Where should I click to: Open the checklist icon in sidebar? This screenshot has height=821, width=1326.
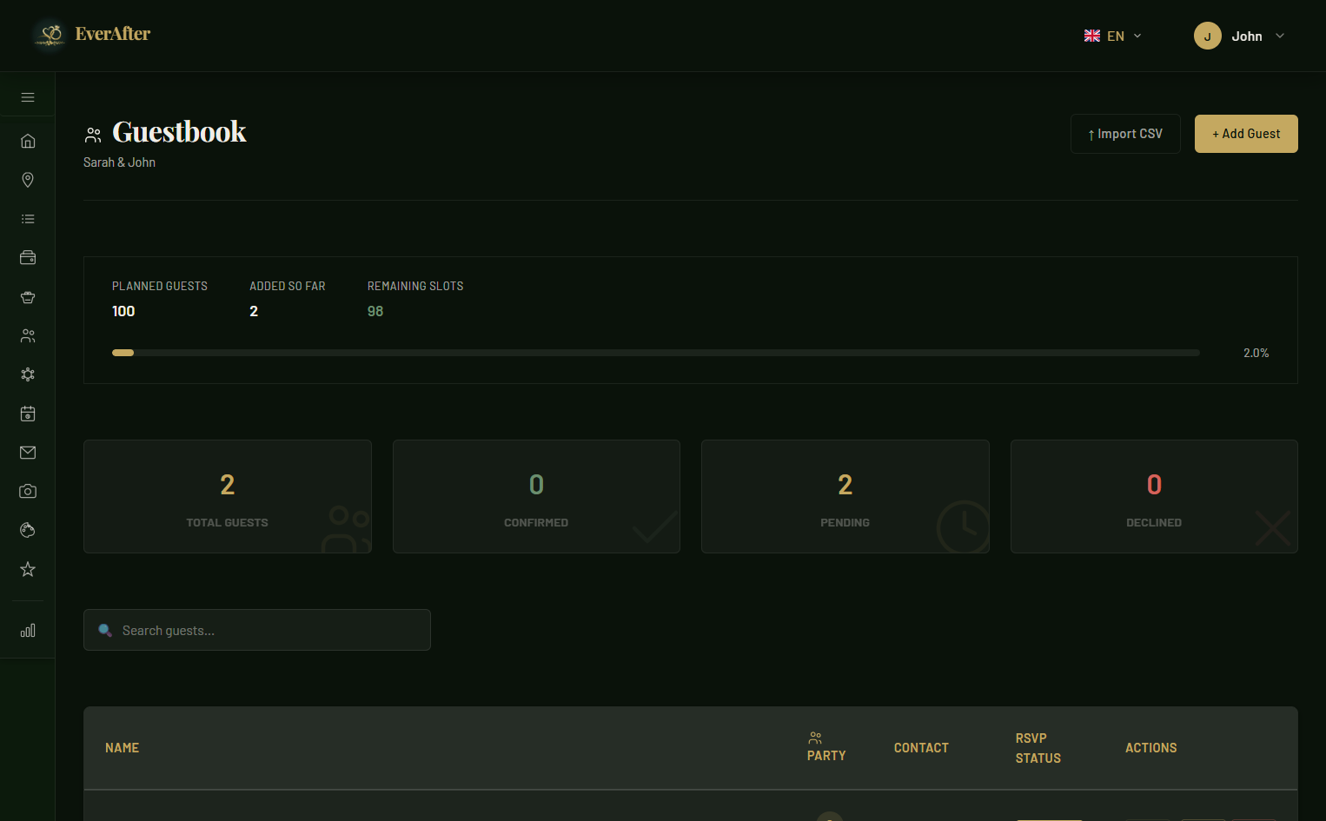tap(28, 219)
